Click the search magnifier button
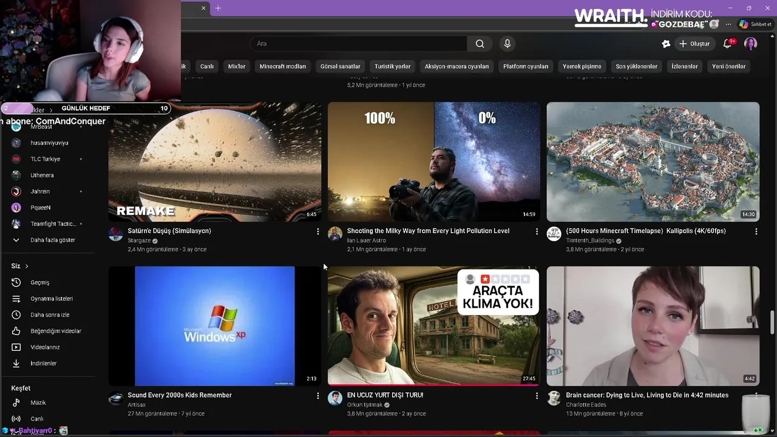Screen dimensions: 777x437 [x=480, y=44]
